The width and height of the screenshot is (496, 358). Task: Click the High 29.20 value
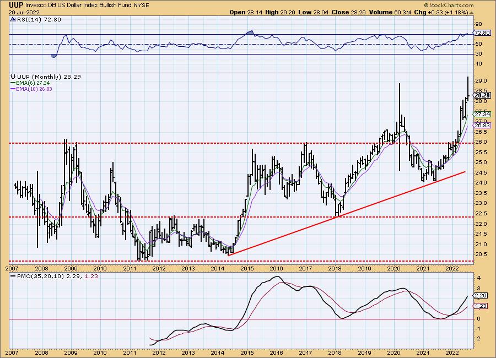click(x=281, y=12)
